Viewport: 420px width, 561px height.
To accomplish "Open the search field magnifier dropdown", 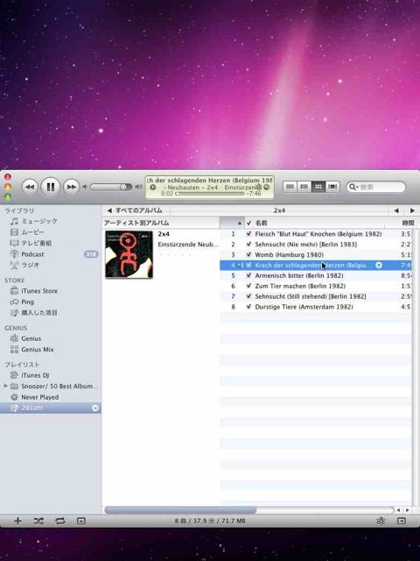I will (353, 187).
